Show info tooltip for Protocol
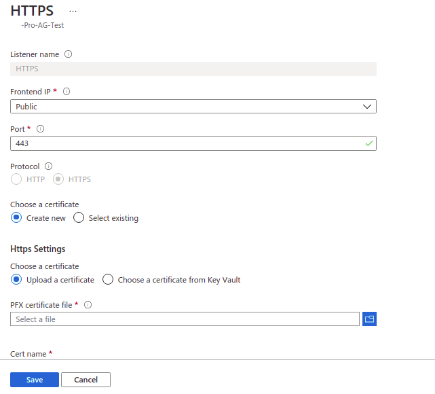435x394 pixels. (49, 166)
